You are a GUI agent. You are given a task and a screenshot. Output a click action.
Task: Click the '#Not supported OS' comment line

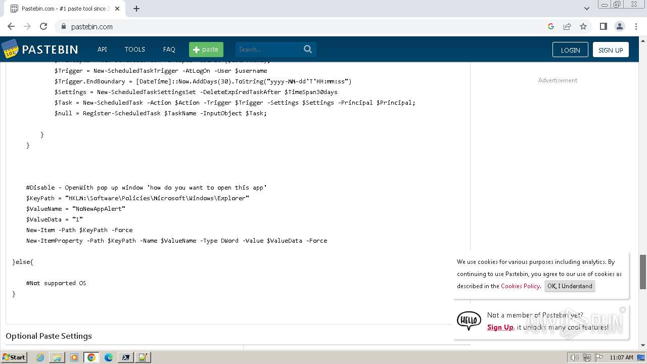pyautogui.click(x=56, y=283)
